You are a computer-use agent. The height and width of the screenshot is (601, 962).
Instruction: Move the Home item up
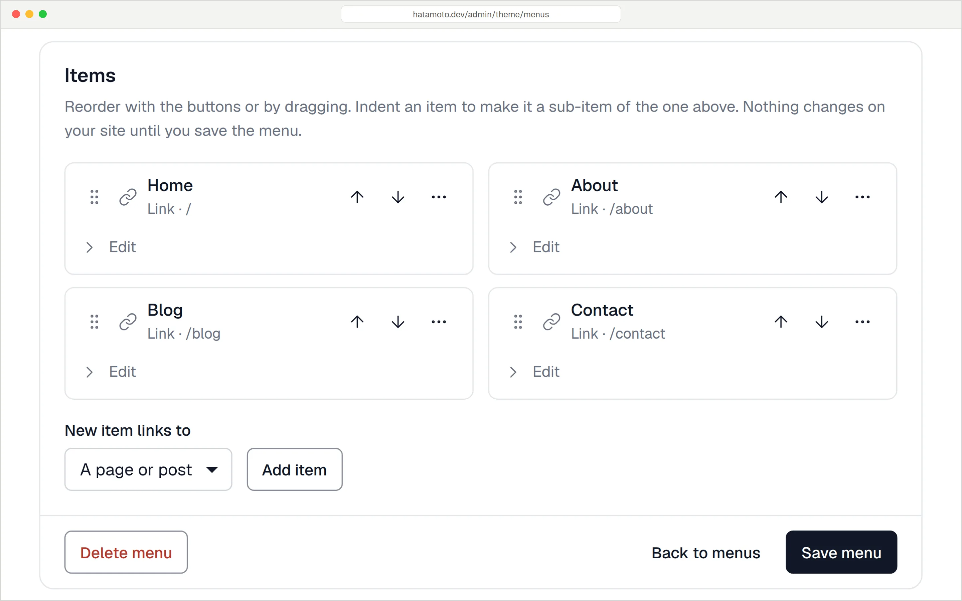pyautogui.click(x=357, y=197)
